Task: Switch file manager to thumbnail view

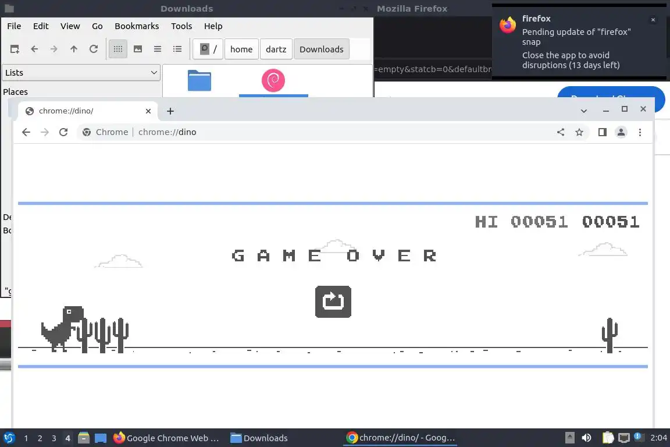Action: (x=138, y=49)
